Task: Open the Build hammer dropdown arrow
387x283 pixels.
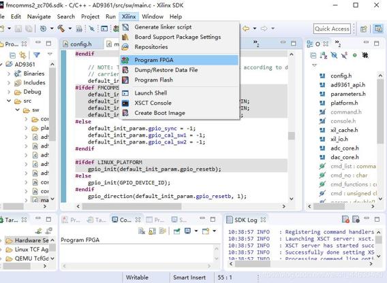Action: (x=70, y=29)
